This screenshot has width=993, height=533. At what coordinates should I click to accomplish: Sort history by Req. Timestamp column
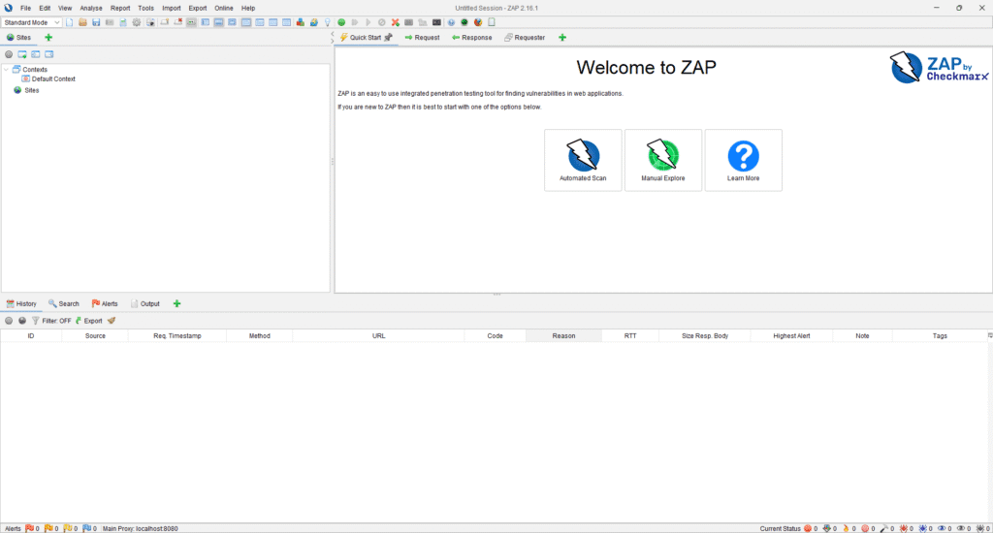177,336
